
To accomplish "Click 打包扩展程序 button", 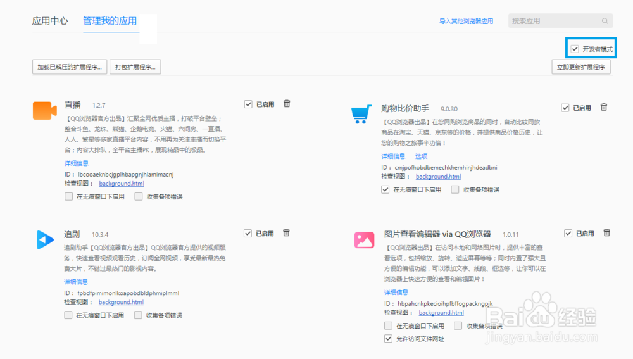I will 135,67.
